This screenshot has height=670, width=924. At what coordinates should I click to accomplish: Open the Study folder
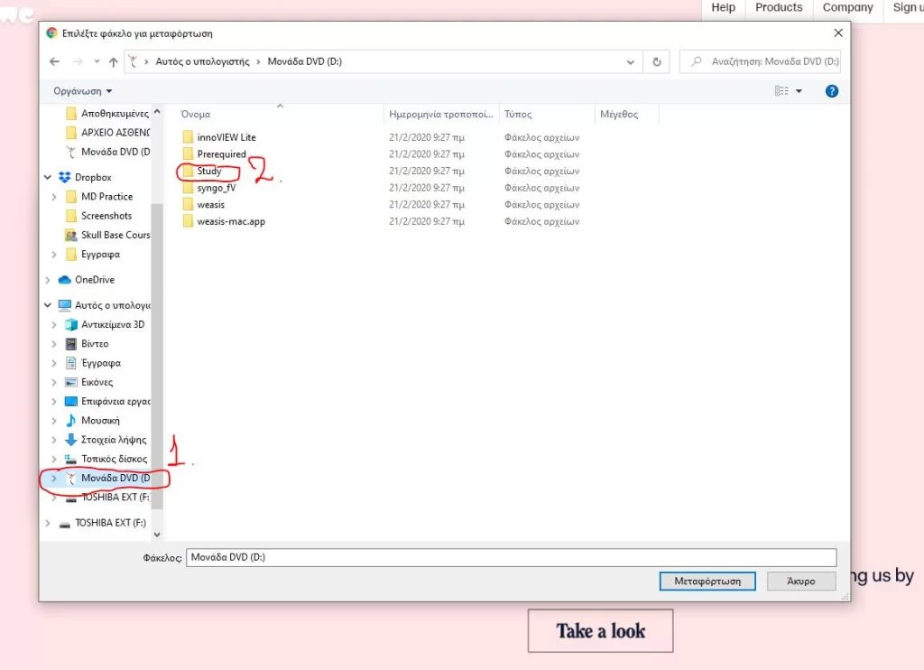pos(208,172)
